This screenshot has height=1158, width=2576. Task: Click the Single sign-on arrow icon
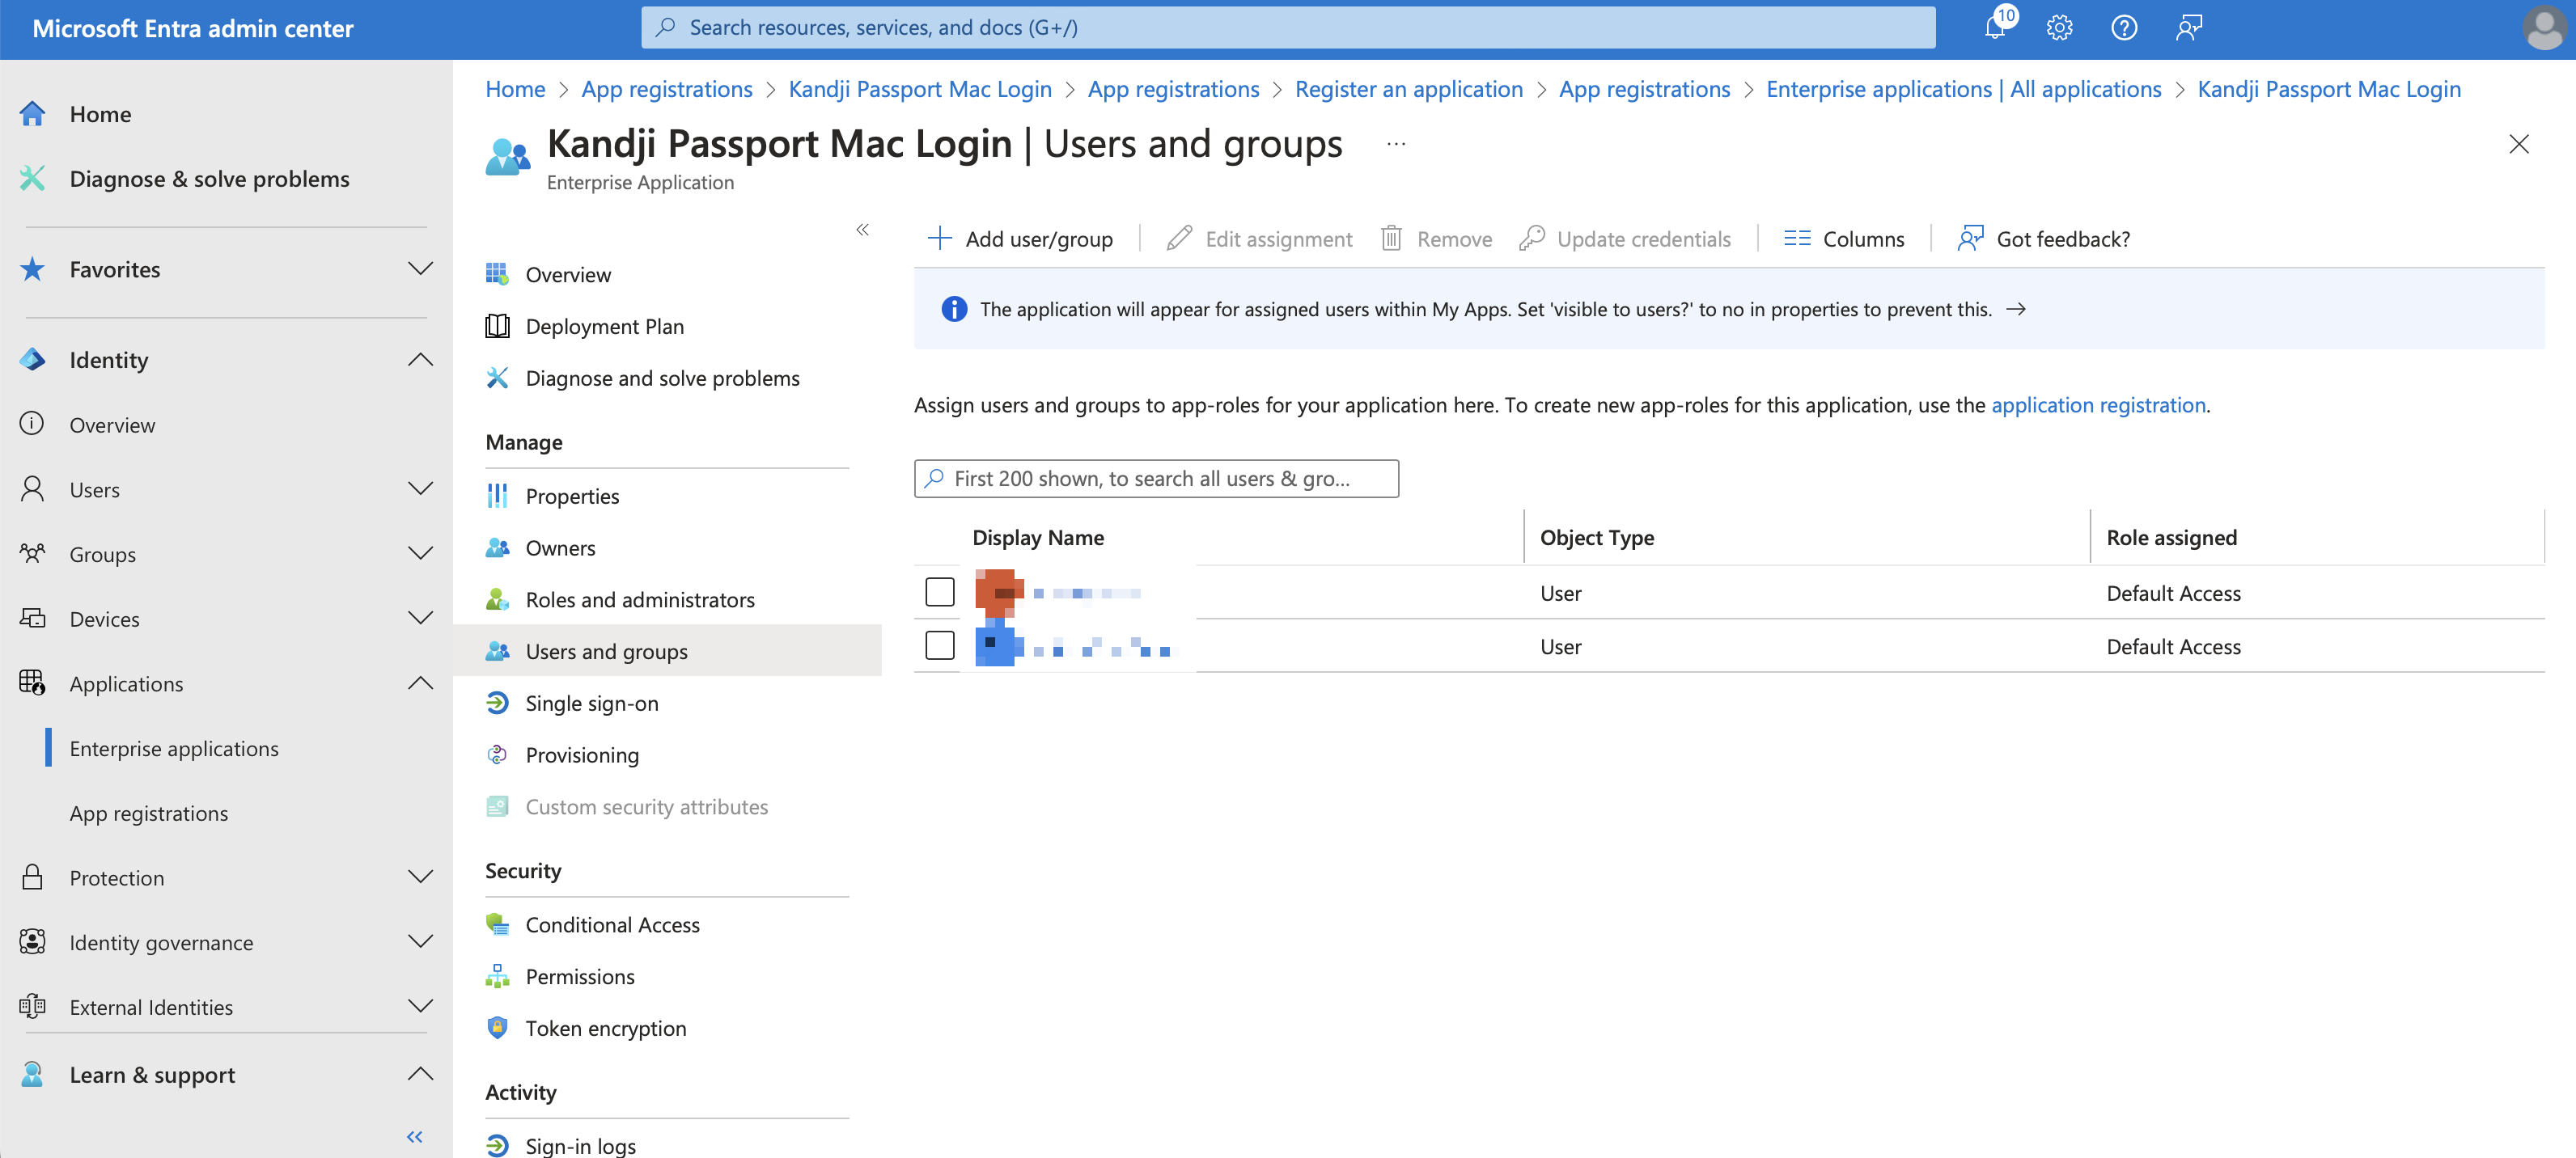click(497, 703)
